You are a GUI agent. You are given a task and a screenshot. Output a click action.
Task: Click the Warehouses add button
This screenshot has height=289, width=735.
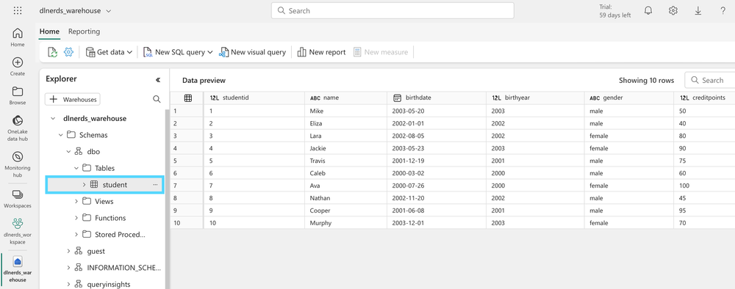[x=73, y=99]
